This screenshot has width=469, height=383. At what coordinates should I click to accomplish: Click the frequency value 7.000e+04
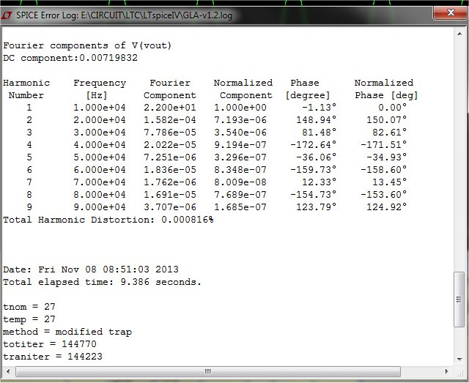[x=100, y=182]
